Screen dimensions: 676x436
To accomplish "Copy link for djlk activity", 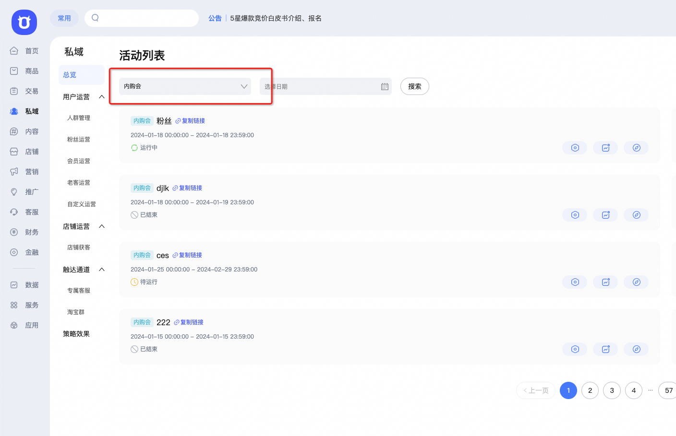I will point(187,188).
